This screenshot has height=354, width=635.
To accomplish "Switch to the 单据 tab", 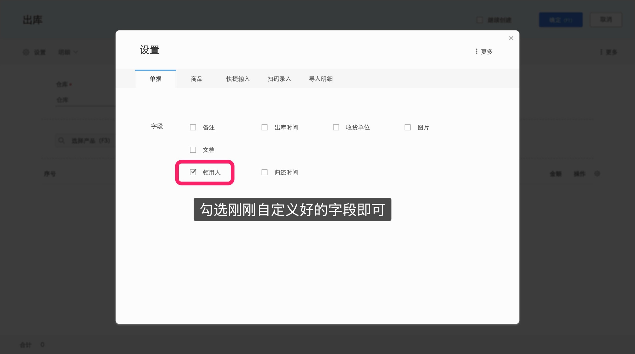I will coord(156,79).
